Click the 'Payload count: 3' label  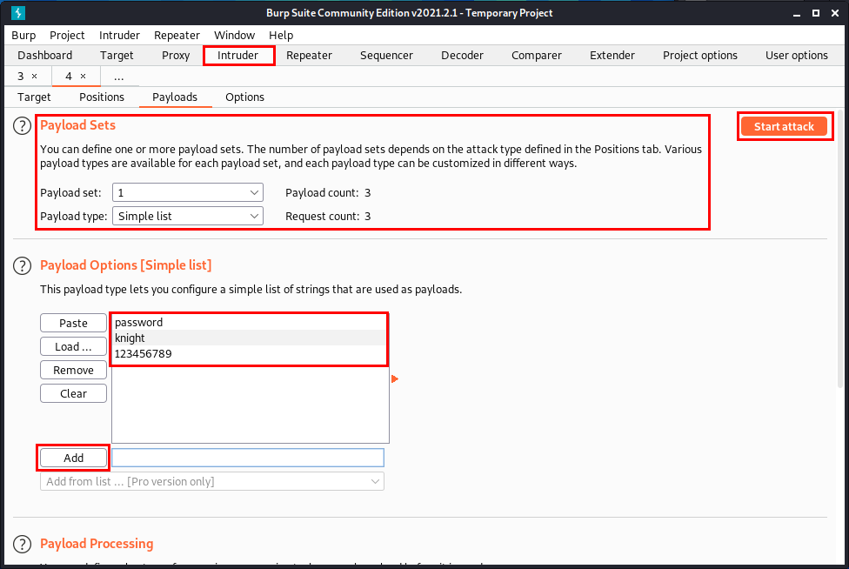328,193
